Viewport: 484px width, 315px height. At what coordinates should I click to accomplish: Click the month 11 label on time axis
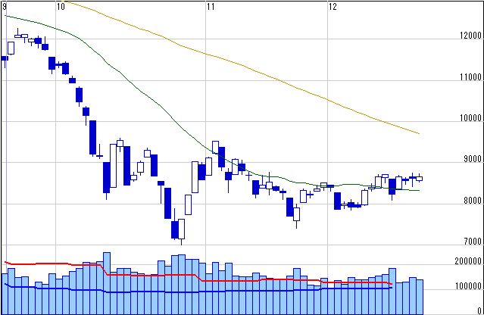(x=211, y=7)
